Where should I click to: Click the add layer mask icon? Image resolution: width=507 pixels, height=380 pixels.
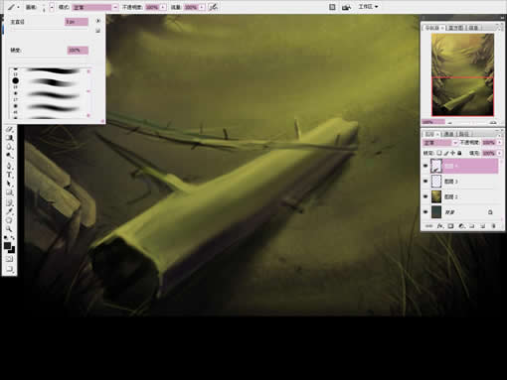pos(450,226)
